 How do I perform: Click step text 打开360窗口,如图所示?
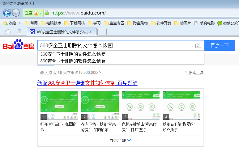(x=58, y=127)
